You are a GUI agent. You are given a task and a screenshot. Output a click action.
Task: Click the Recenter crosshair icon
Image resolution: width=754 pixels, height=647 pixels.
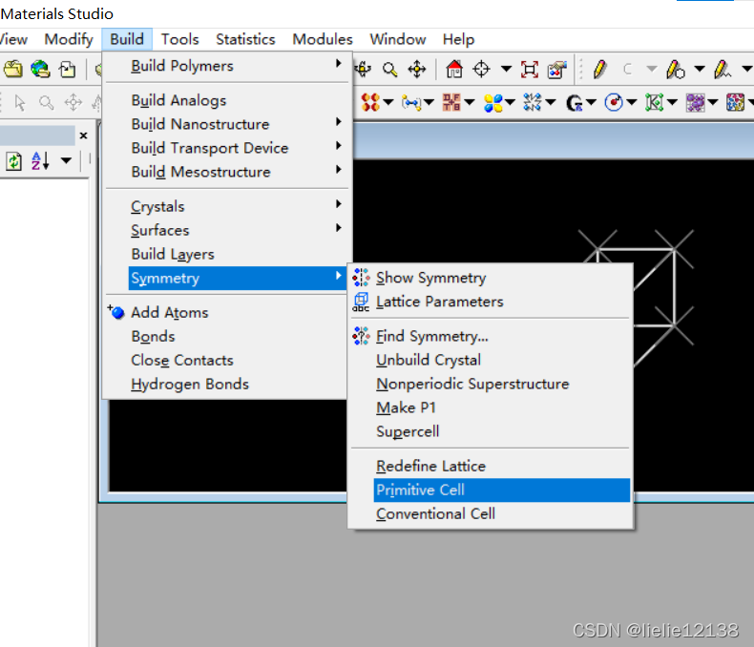click(x=481, y=70)
